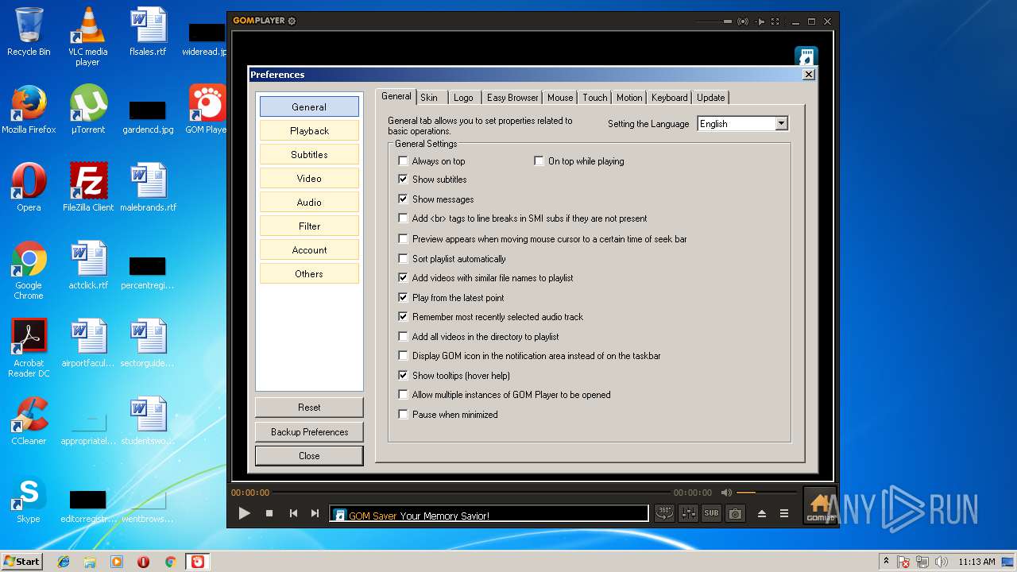Select the Skype desktop shortcut
This screenshot has width=1017, height=572.
(29, 499)
